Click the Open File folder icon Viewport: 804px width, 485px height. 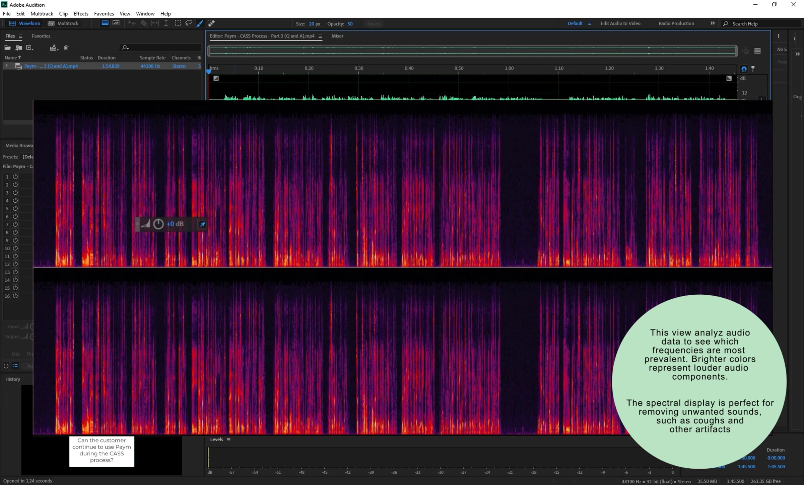(7, 48)
